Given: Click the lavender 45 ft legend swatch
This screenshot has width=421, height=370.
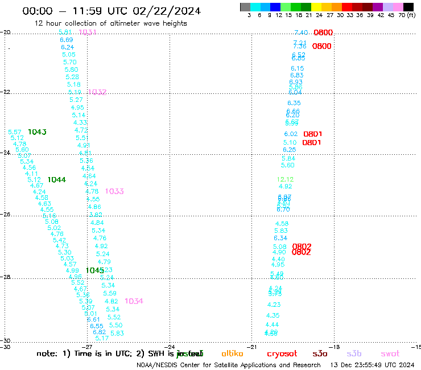Looking at the screenshot, I should (x=387, y=7).
